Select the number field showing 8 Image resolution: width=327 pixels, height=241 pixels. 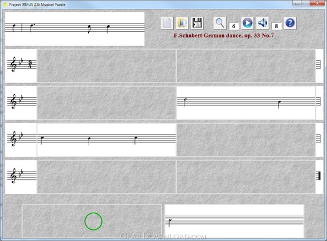[276, 26]
